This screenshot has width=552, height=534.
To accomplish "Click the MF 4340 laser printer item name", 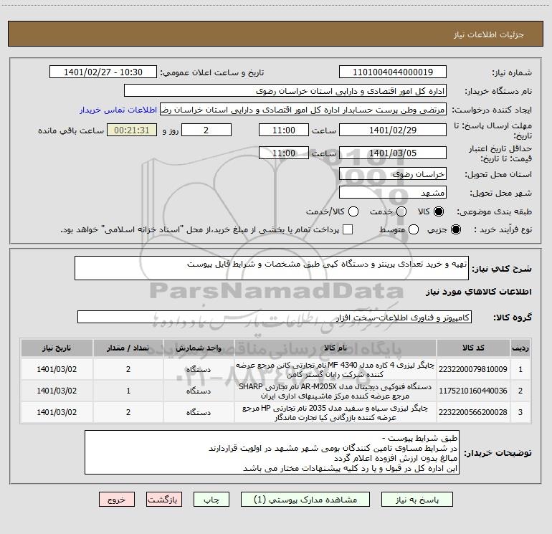I will point(336,369).
